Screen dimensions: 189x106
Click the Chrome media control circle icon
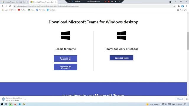coord(170,2)
